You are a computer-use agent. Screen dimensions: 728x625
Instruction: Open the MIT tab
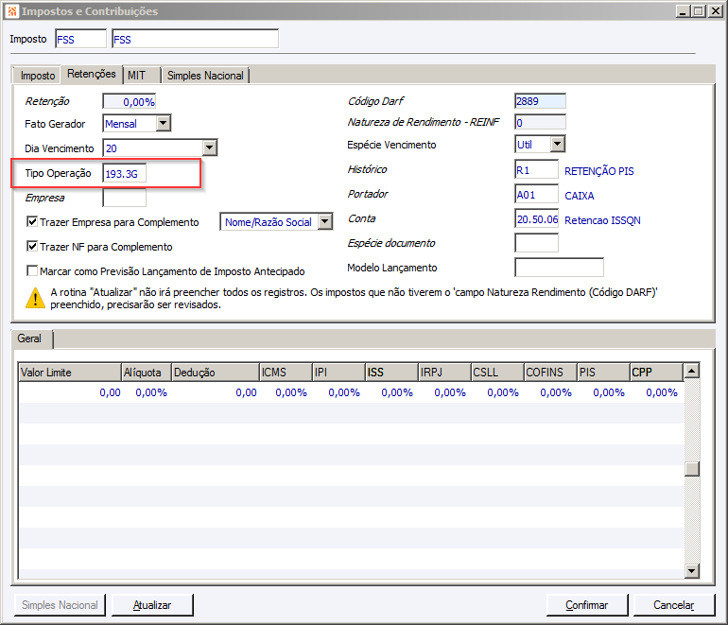pos(137,76)
